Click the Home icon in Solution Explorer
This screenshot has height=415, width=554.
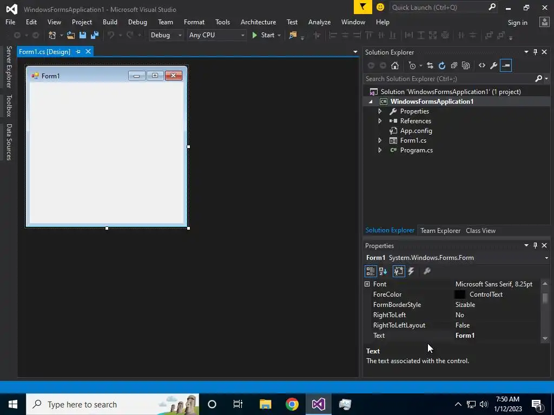[394, 65]
